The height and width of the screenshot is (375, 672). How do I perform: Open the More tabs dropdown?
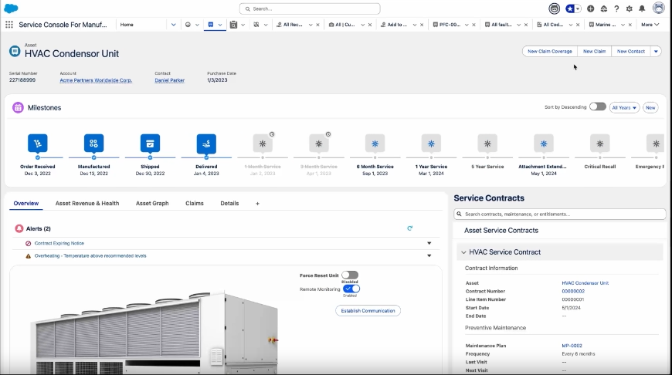650,25
